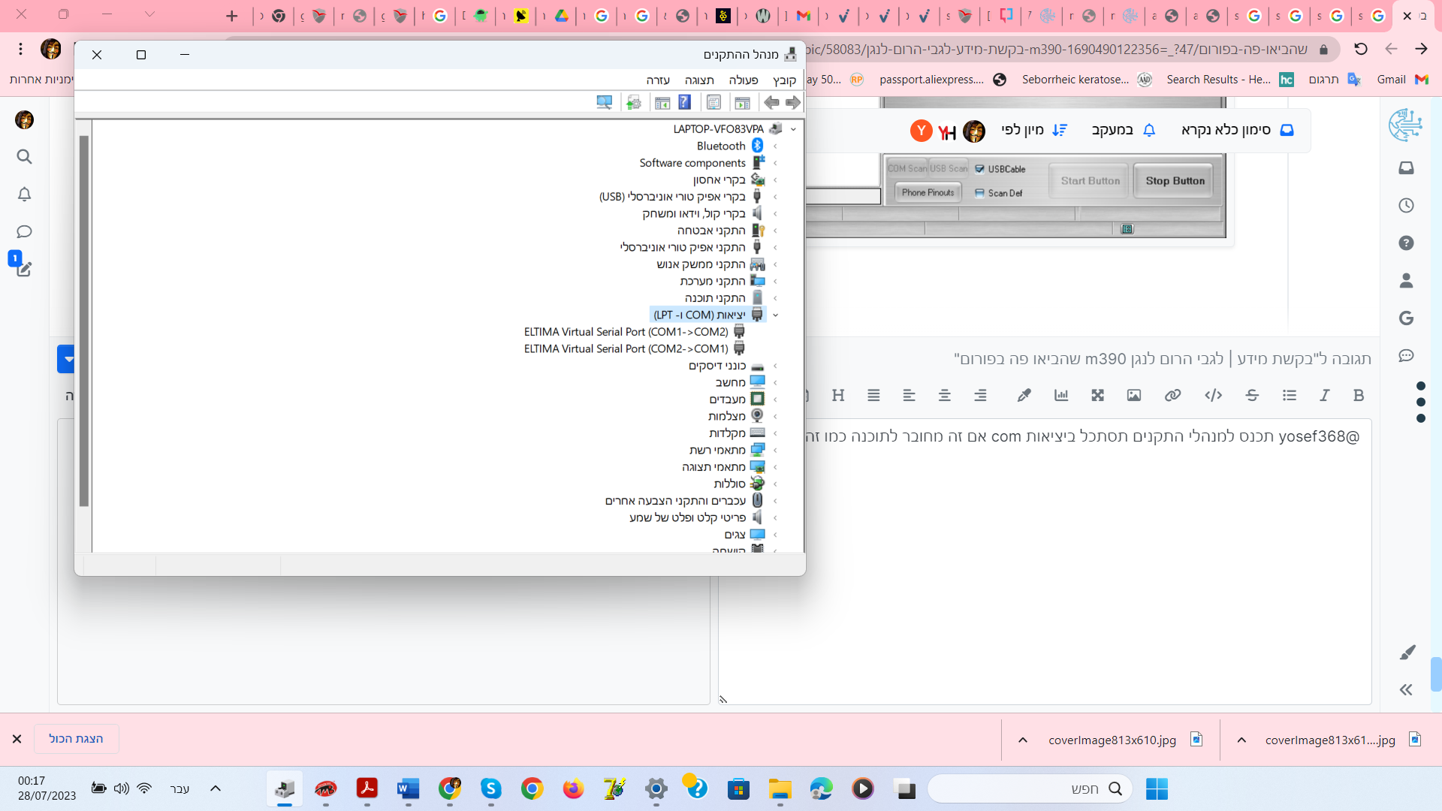Viewport: 1442px width, 811px height.
Task: Reload the browser page
Action: 1361,50
